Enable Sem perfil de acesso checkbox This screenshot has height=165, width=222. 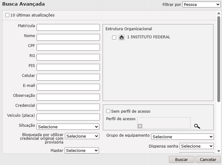click(x=108, y=111)
